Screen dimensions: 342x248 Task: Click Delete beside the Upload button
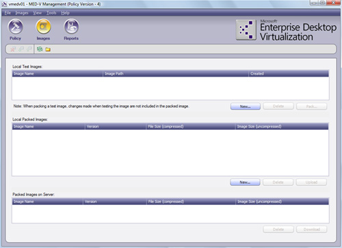(278, 182)
